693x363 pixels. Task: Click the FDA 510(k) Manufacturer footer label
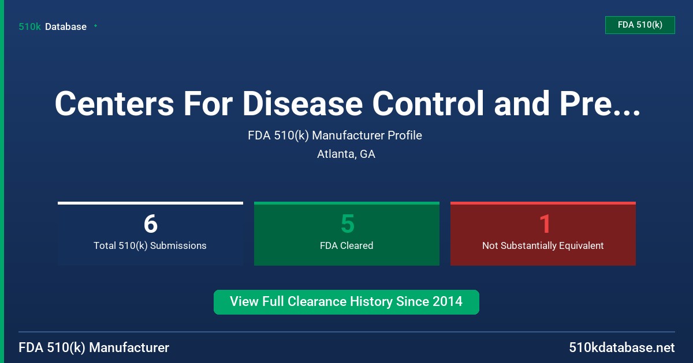point(94,347)
